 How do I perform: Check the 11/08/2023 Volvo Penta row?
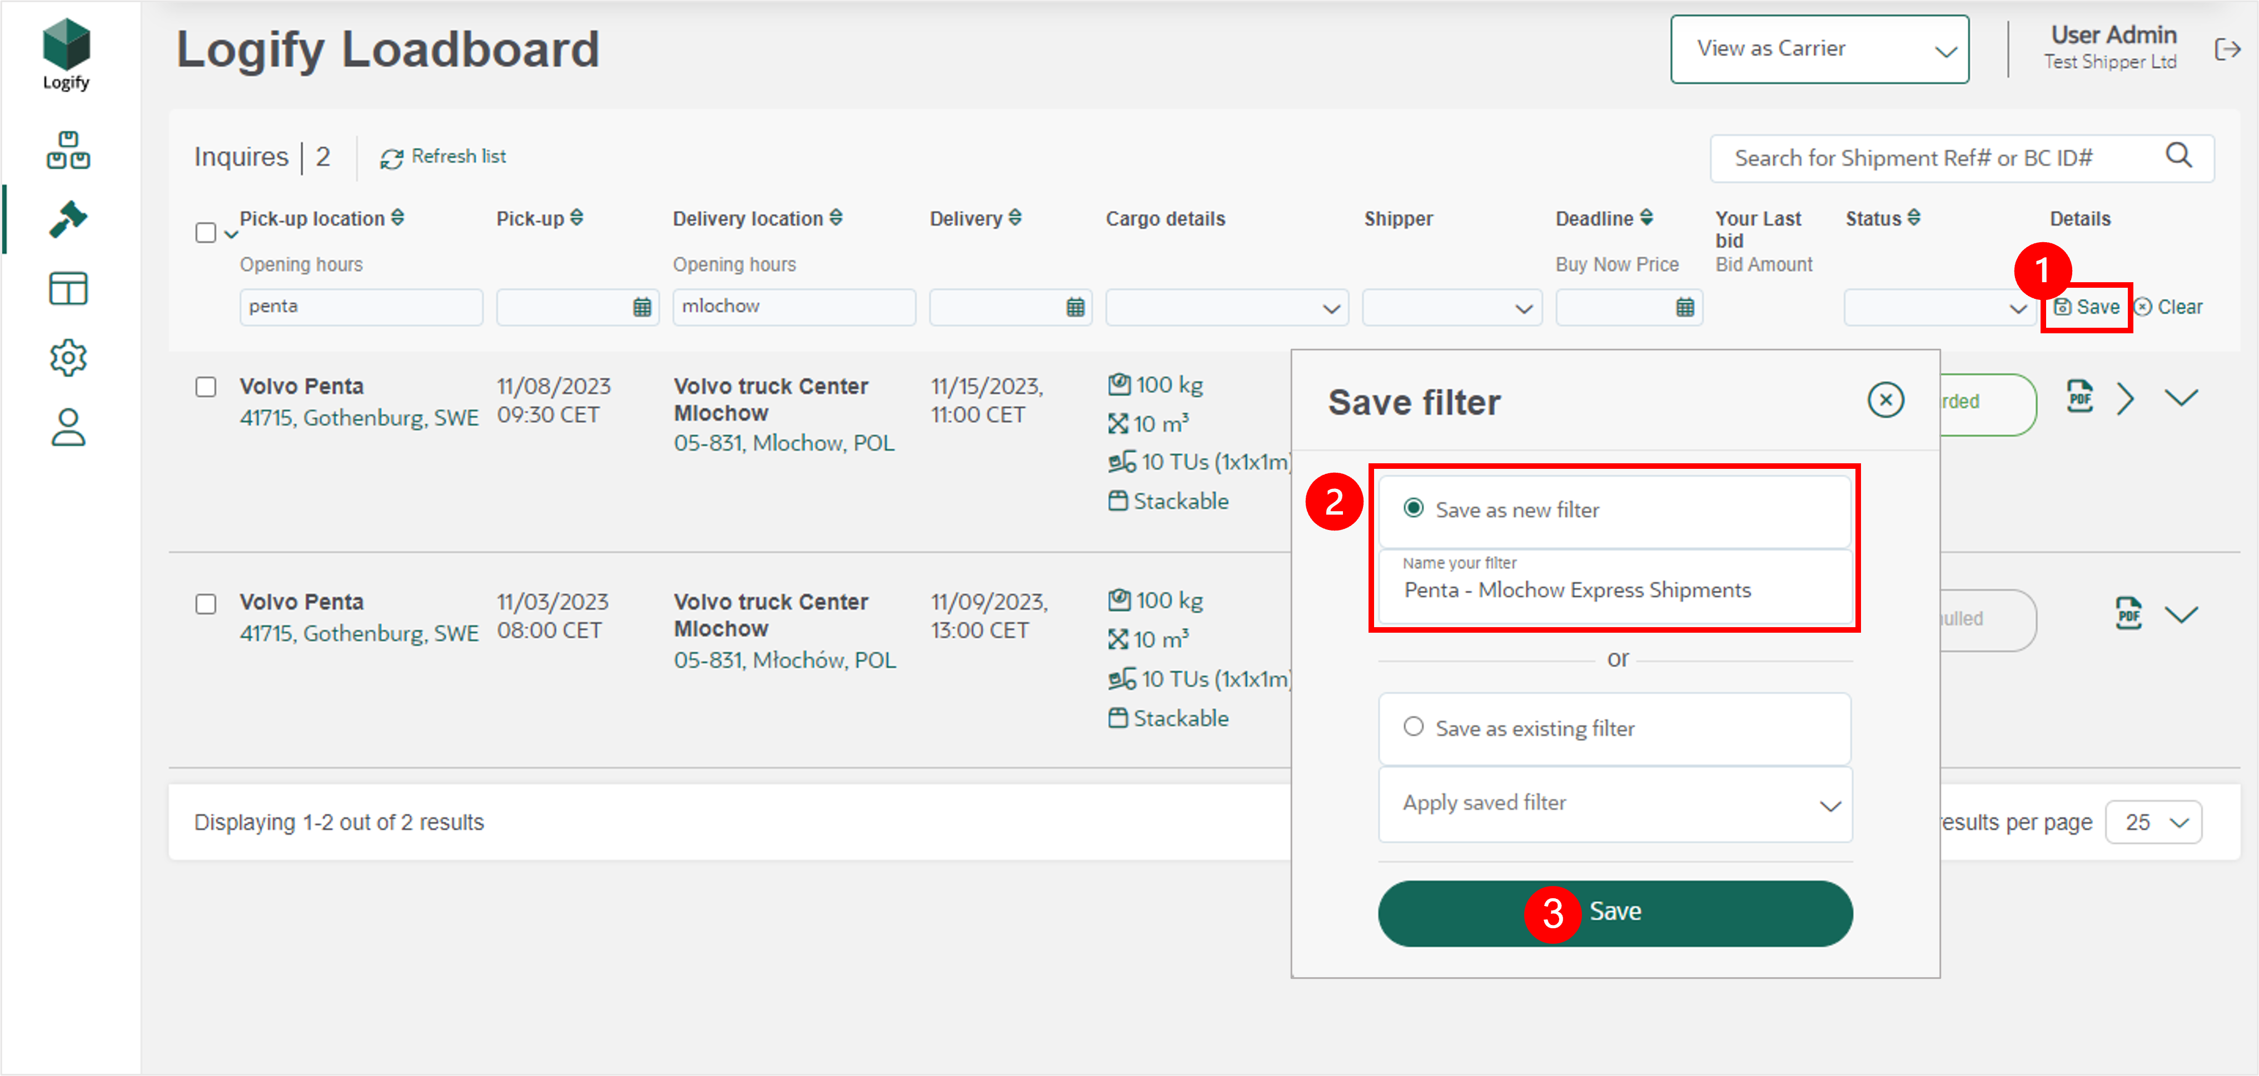coord(205,387)
